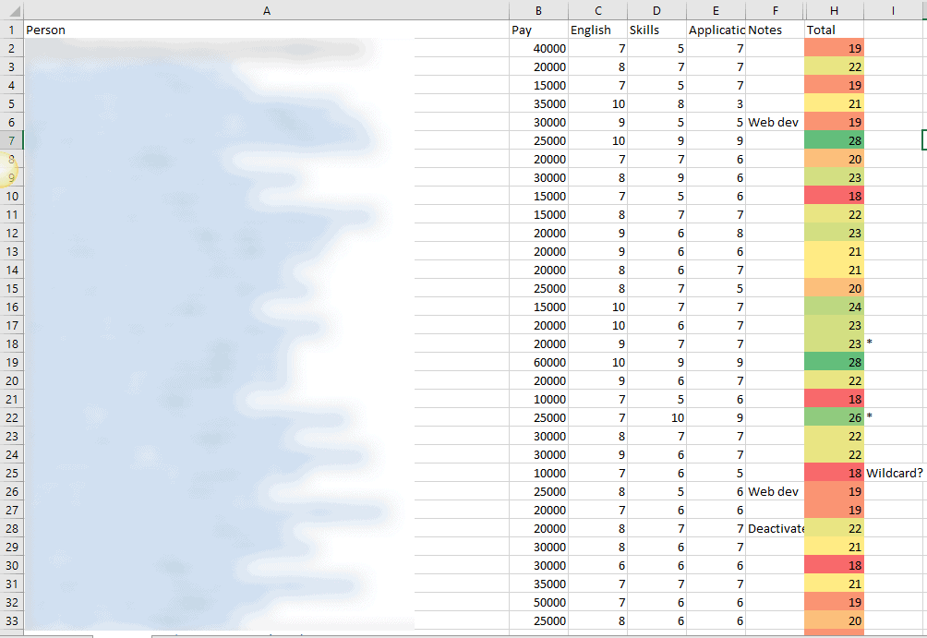This screenshot has width=927, height=638.
Task: Click 'Web dev' note in row 6
Action: tap(775, 122)
